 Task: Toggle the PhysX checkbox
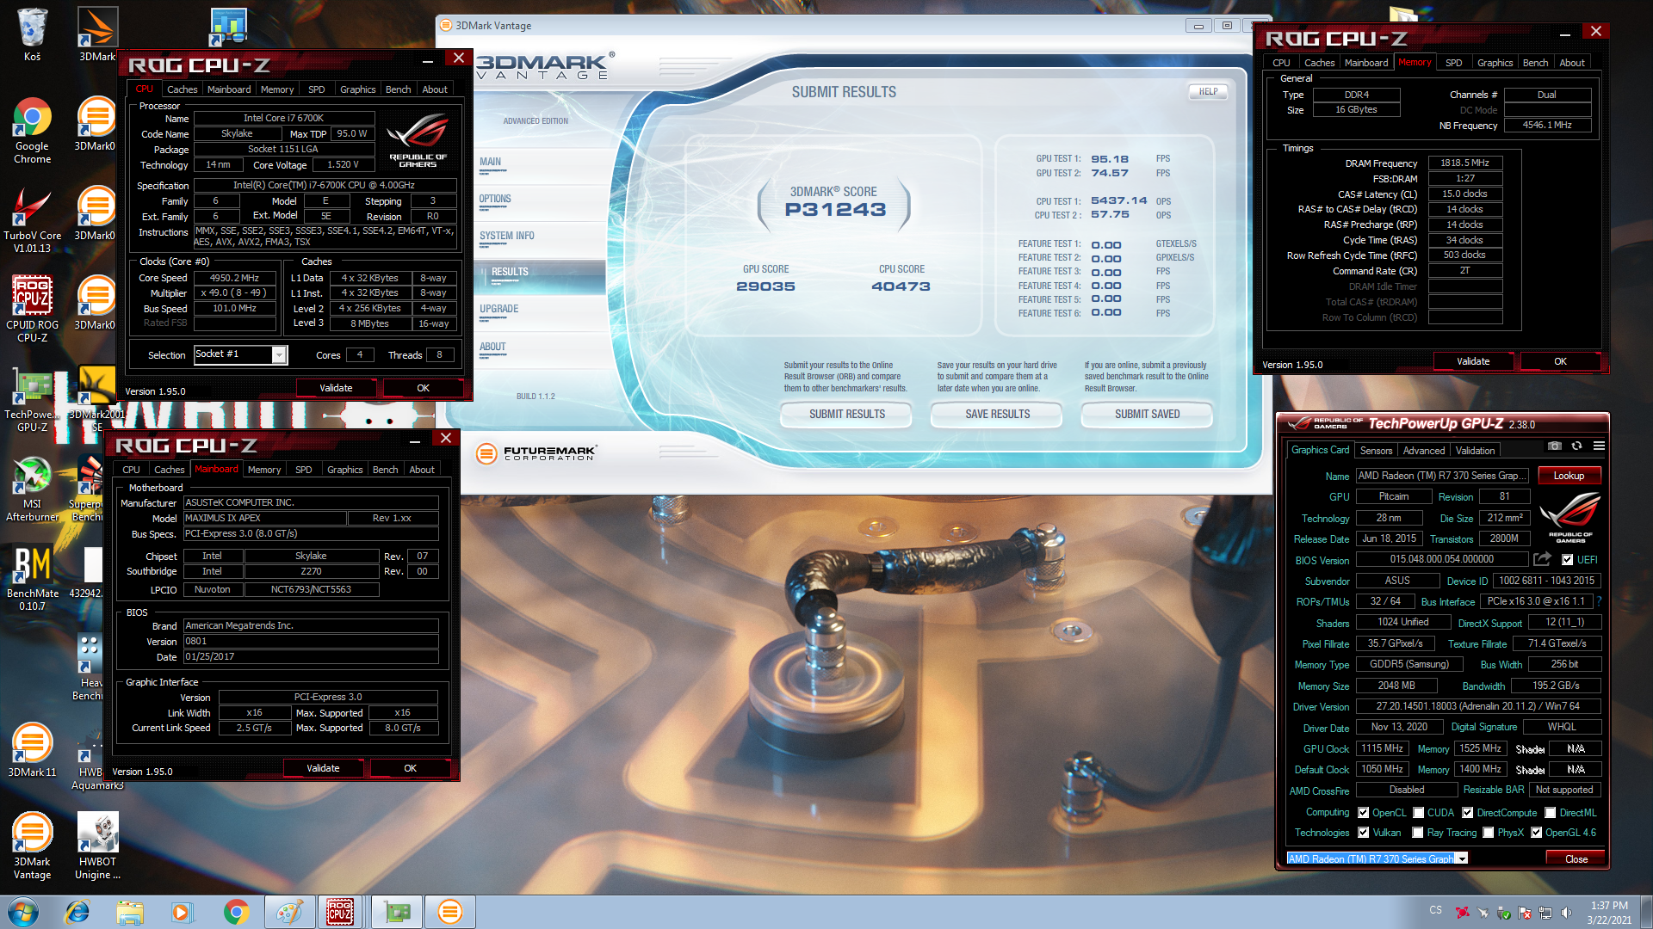[1488, 833]
